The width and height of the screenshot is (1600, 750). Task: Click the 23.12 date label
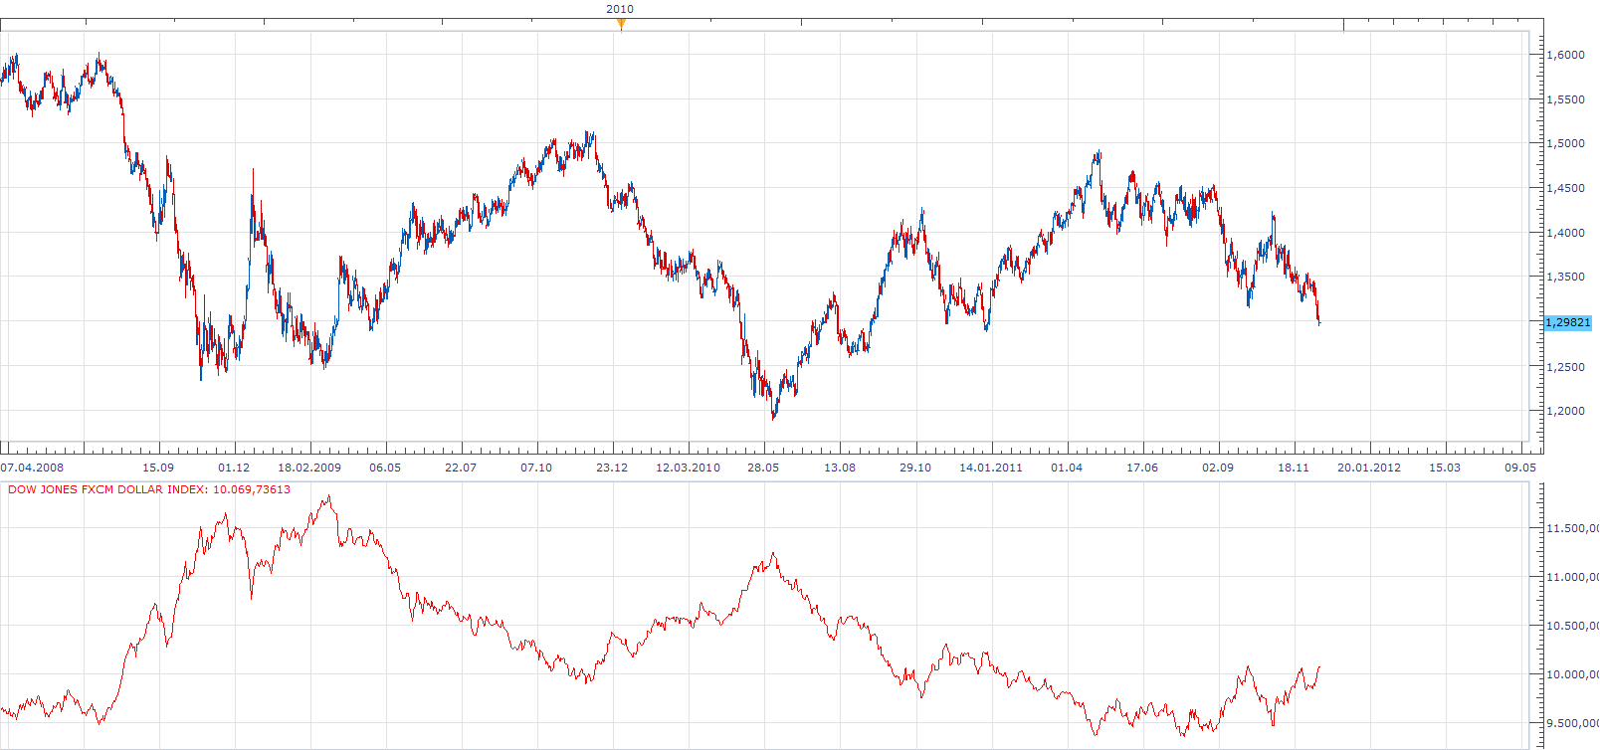click(x=612, y=468)
